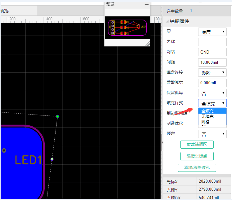Click the LED1 silkscreen label
232x200 pixels.
coord(28,160)
